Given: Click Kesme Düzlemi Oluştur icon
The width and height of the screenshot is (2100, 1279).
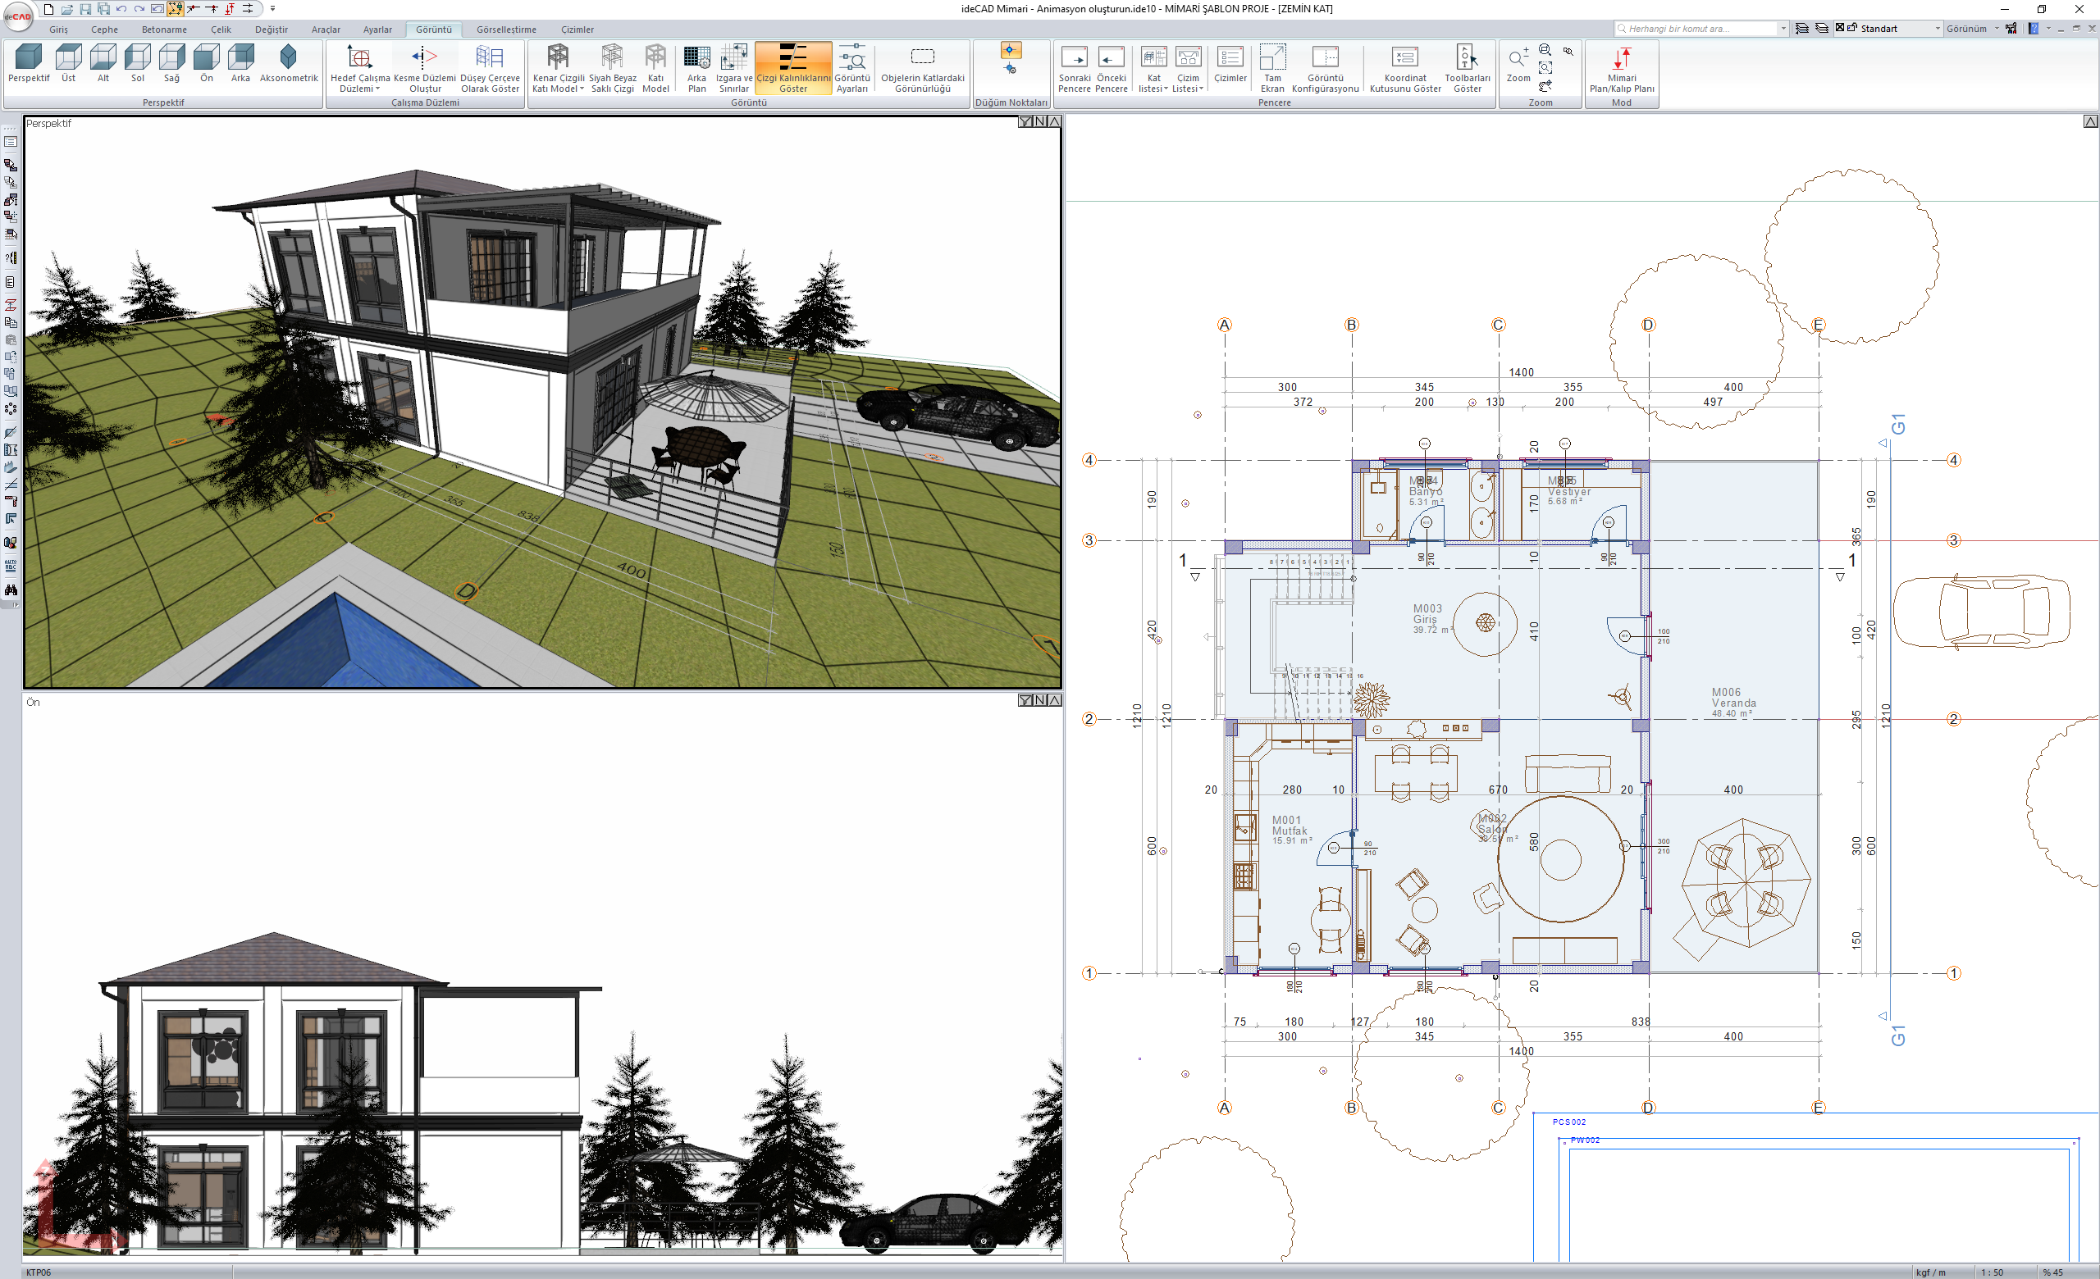Looking at the screenshot, I should (x=424, y=58).
